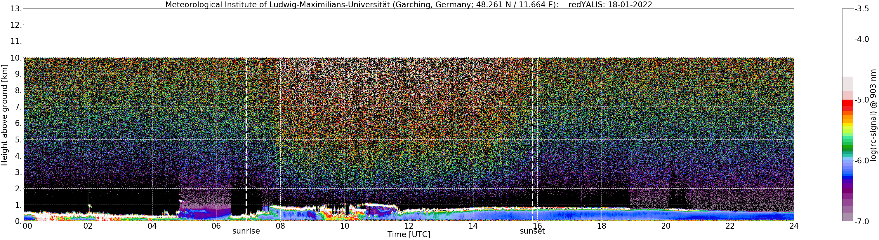Click the y-axis tick label 6.

pyautogui.click(x=18, y=123)
